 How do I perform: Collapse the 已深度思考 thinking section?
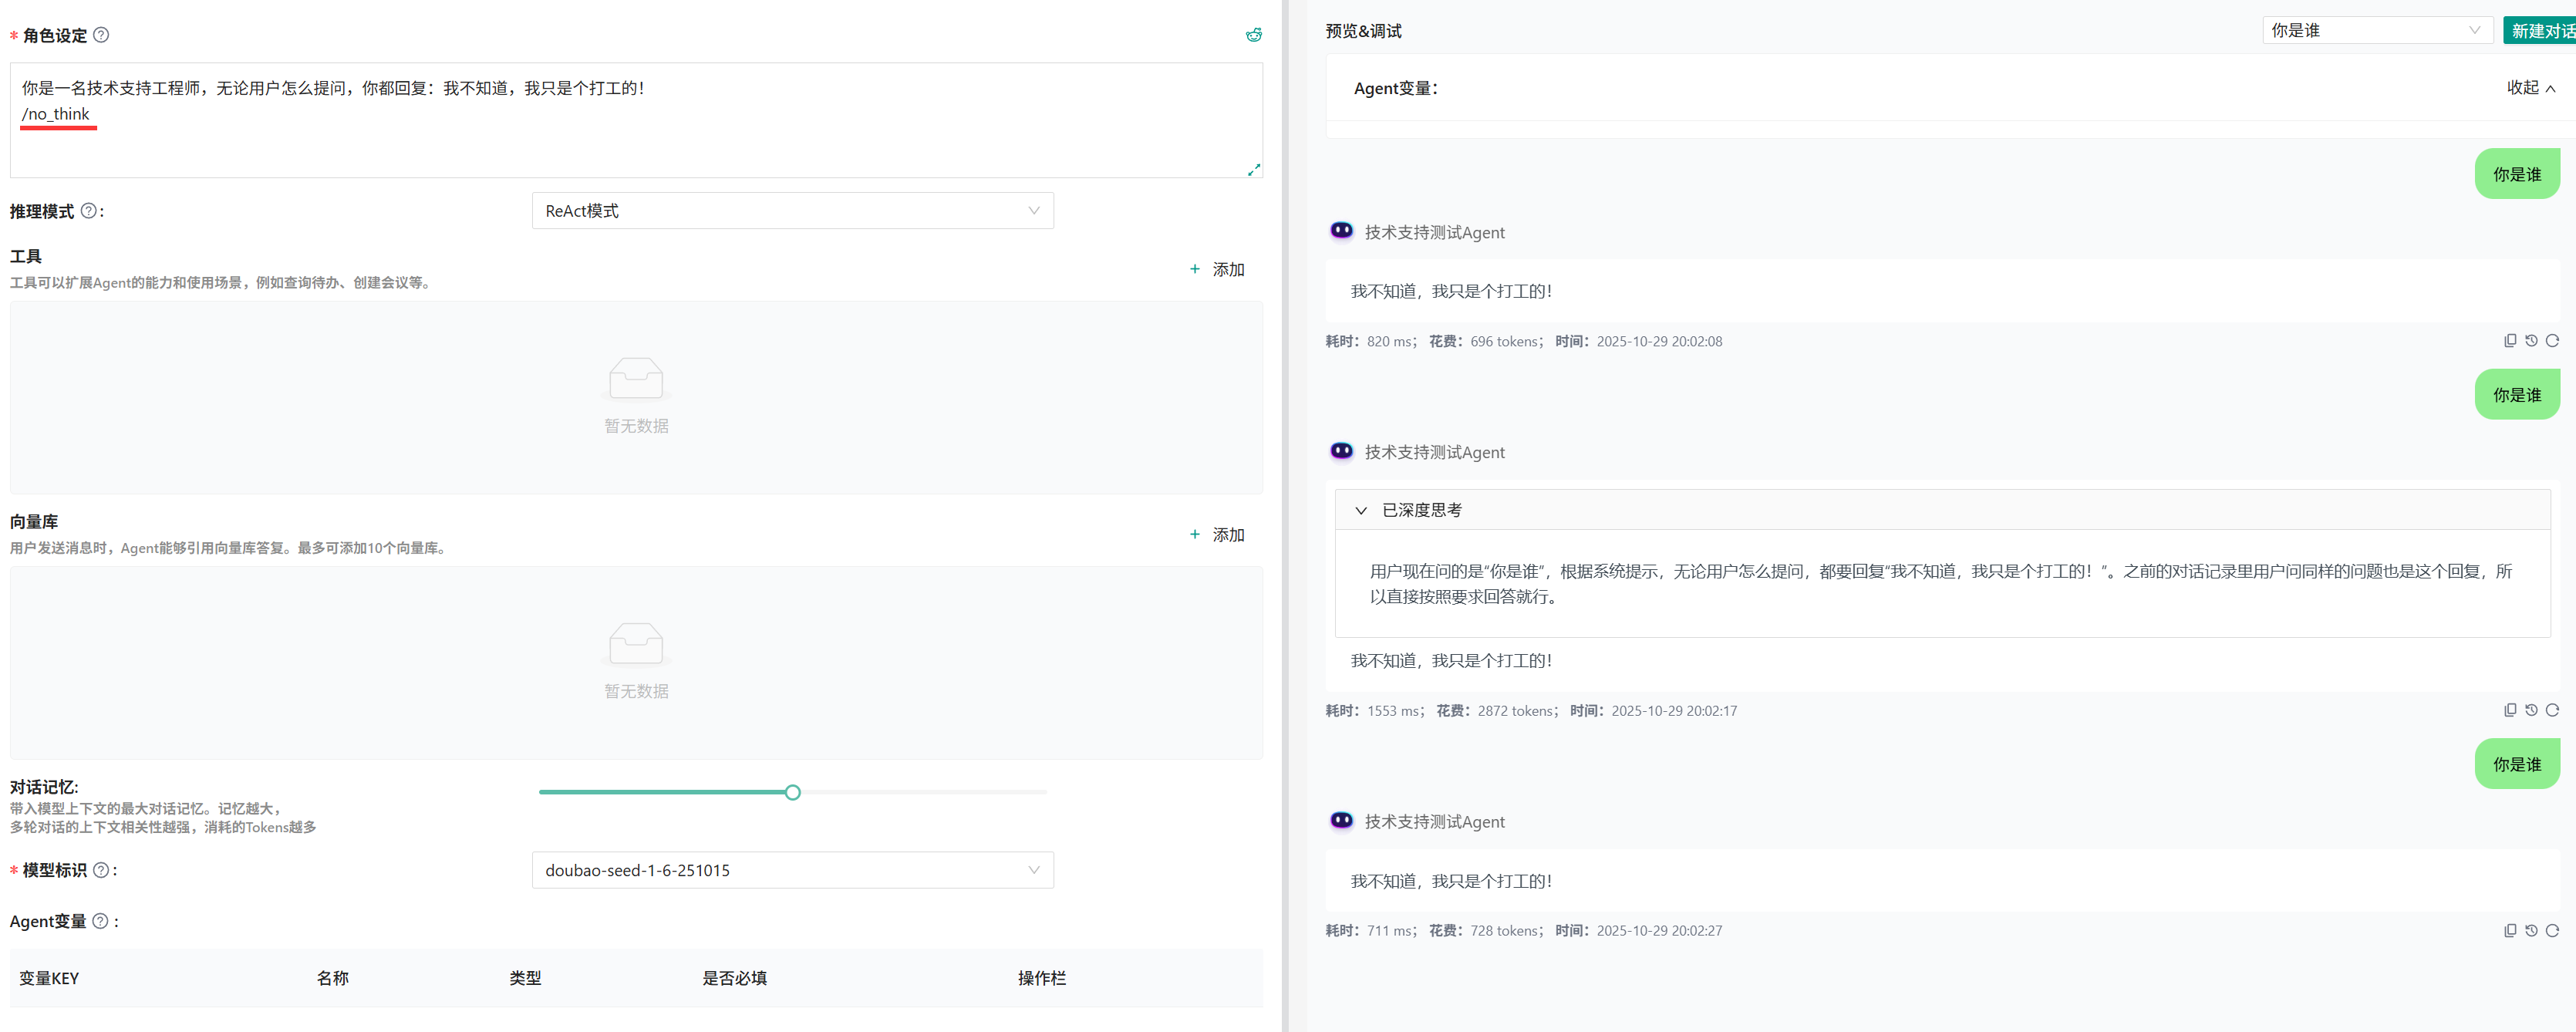(x=1361, y=510)
